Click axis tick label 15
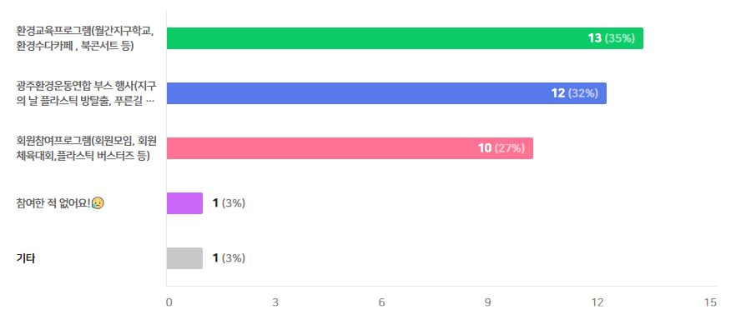The image size is (731, 320). [710, 302]
